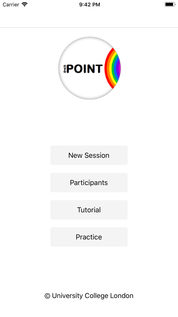Viewport: 178px width, 317px height.
Task: Tap the Wi-Fi signal icon in status bar
Action: pyautogui.click(x=24, y=4)
